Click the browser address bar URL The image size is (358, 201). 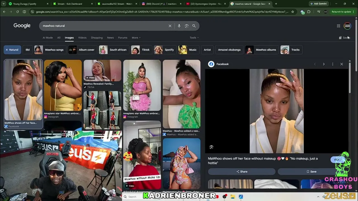coord(162,12)
